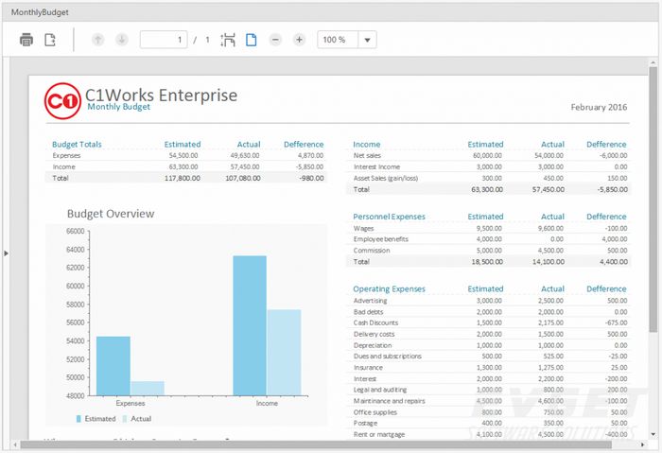This screenshot has width=662, height=453.
Task: Click 'Interest Income' row label
Action: 376,166
